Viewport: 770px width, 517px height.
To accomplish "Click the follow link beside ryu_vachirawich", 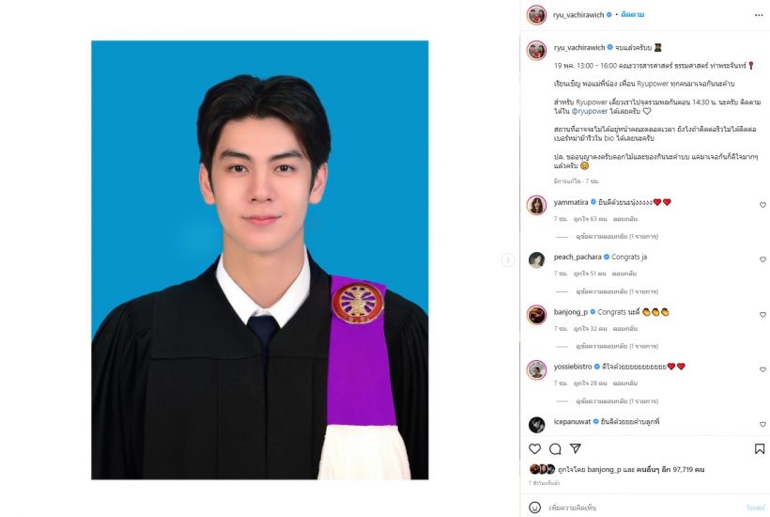I will [x=633, y=15].
